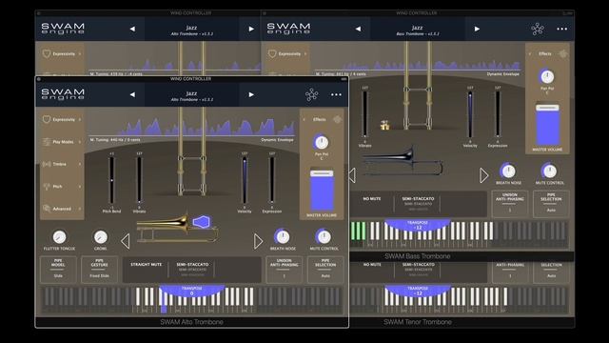Open Pipe Selection selector in Bass Trombone window
This screenshot has height=343, width=609.
(x=551, y=203)
